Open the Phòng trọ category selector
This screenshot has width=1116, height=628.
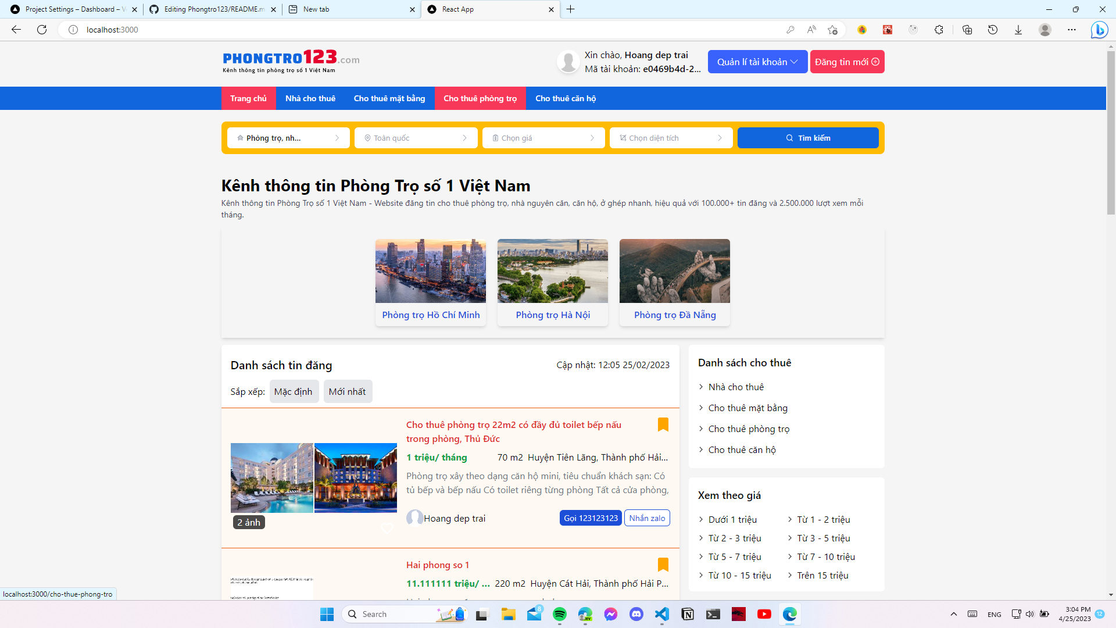coord(288,138)
